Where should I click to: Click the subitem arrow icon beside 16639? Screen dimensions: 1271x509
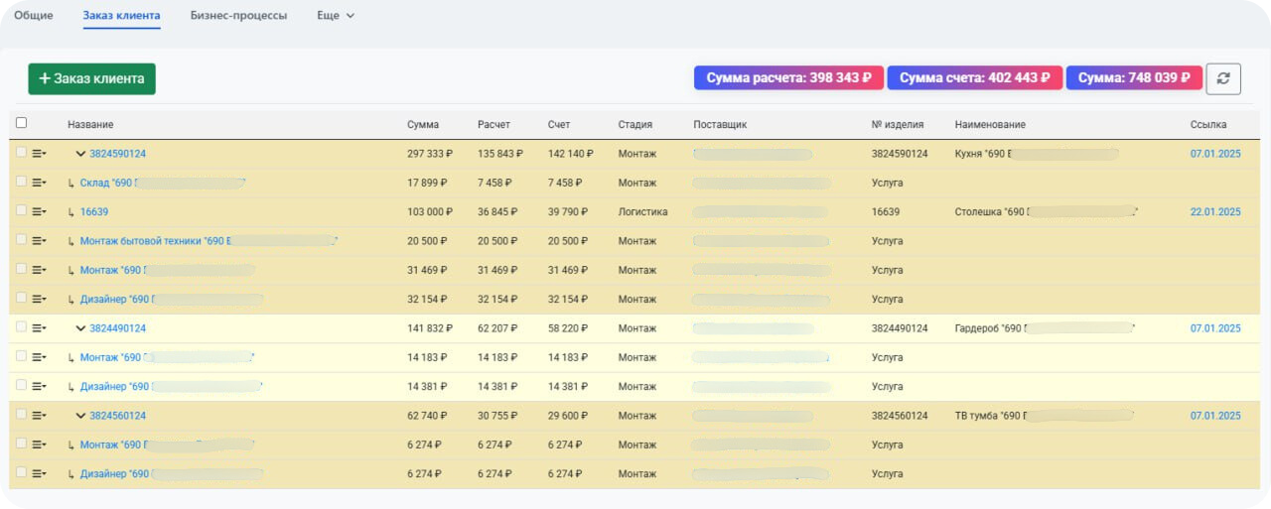(x=71, y=212)
